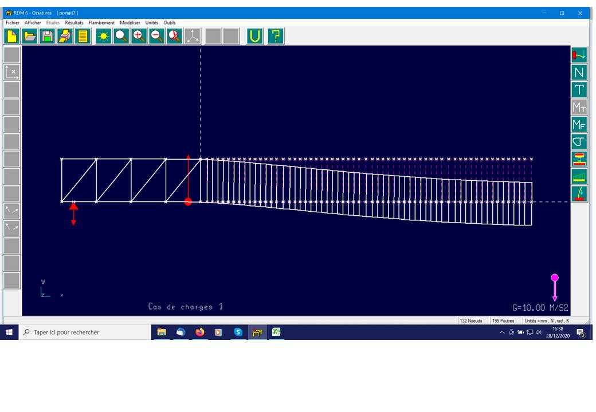This screenshot has width=596, height=412.
Task: Click the lower two-arrows icon in left toolbar
Action: tap(12, 228)
